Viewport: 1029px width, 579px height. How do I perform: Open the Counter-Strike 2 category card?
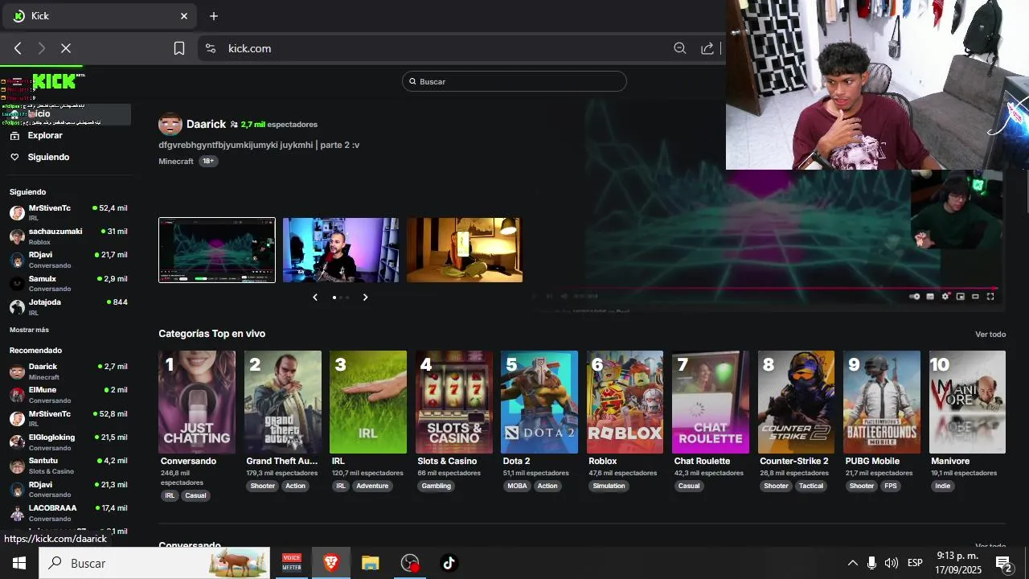(797, 402)
